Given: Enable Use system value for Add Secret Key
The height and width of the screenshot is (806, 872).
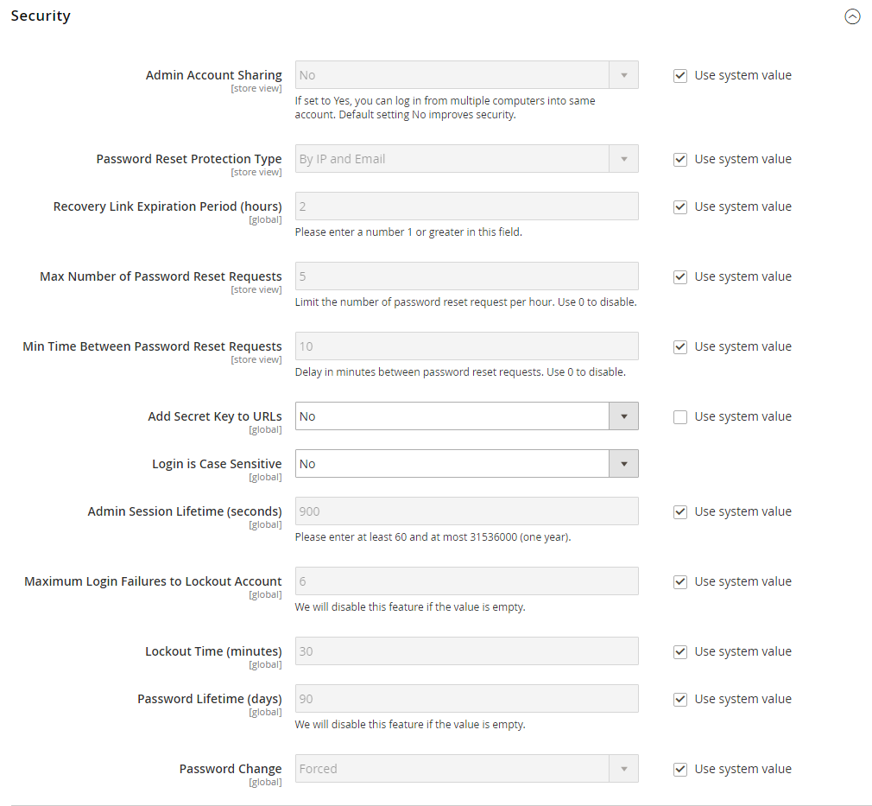Looking at the screenshot, I should coord(679,416).
